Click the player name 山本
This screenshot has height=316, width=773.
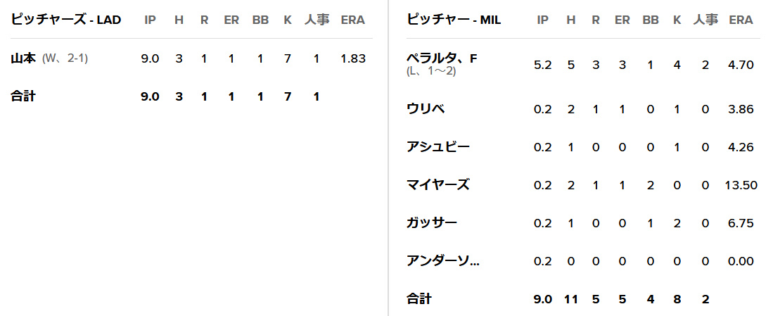[23, 58]
